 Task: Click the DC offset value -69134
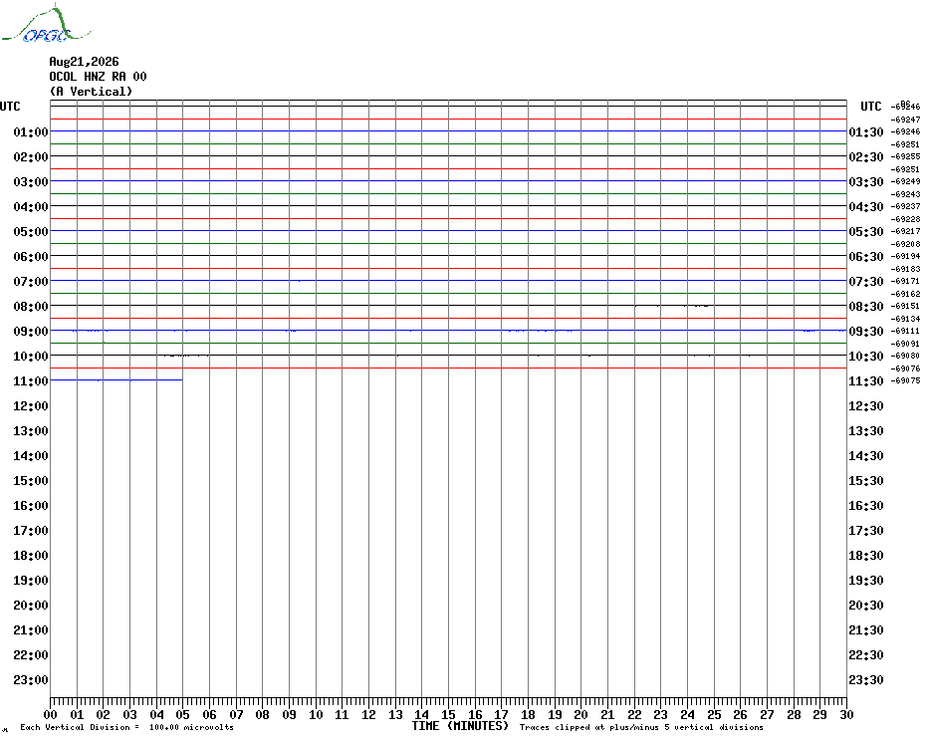click(x=905, y=319)
